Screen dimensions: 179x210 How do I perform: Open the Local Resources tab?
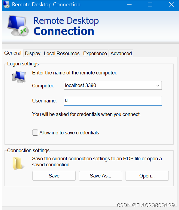(x=62, y=53)
